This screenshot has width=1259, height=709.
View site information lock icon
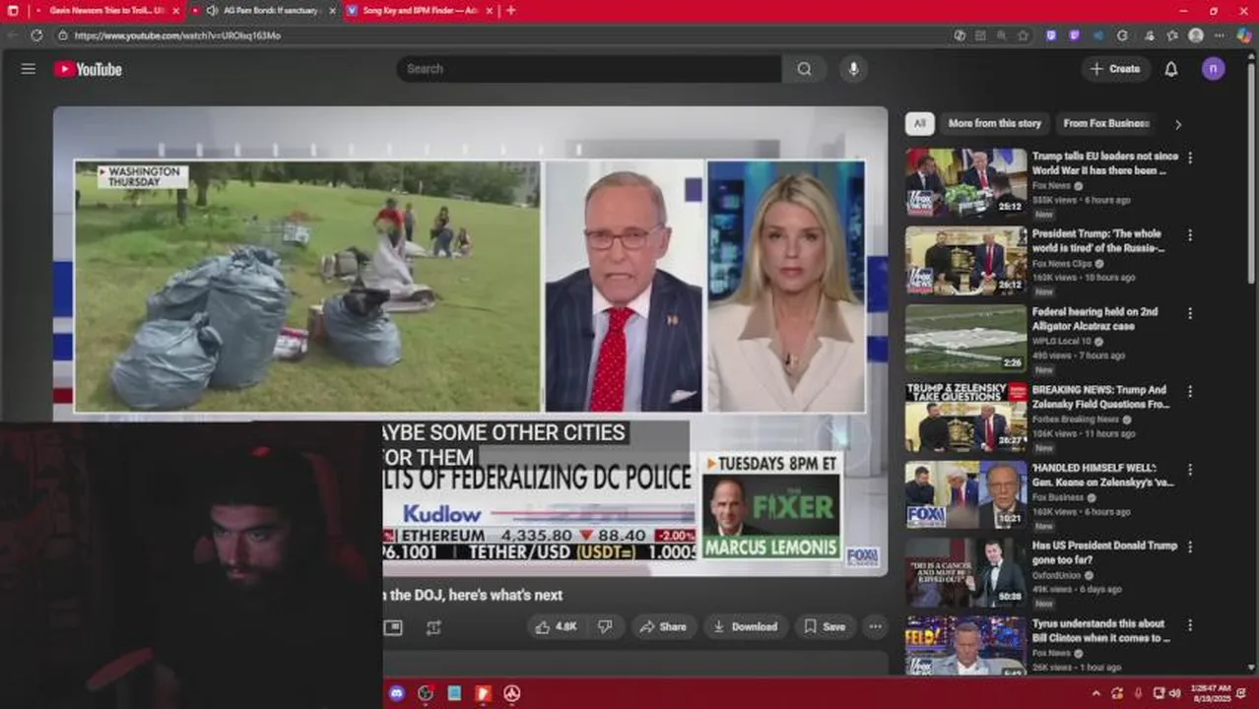(62, 35)
